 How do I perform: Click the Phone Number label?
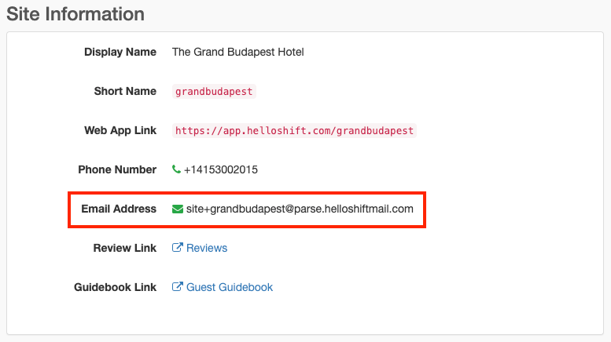[x=117, y=169]
